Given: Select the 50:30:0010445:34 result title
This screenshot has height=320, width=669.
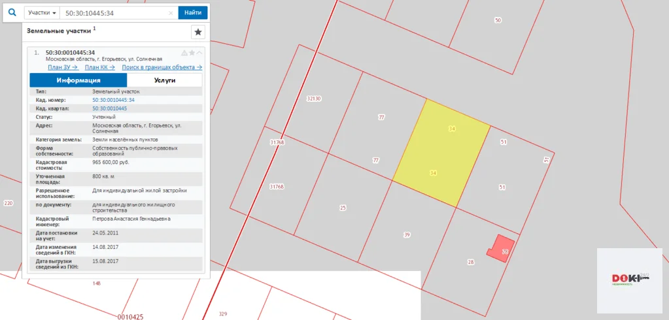Looking at the screenshot, I should [70, 52].
